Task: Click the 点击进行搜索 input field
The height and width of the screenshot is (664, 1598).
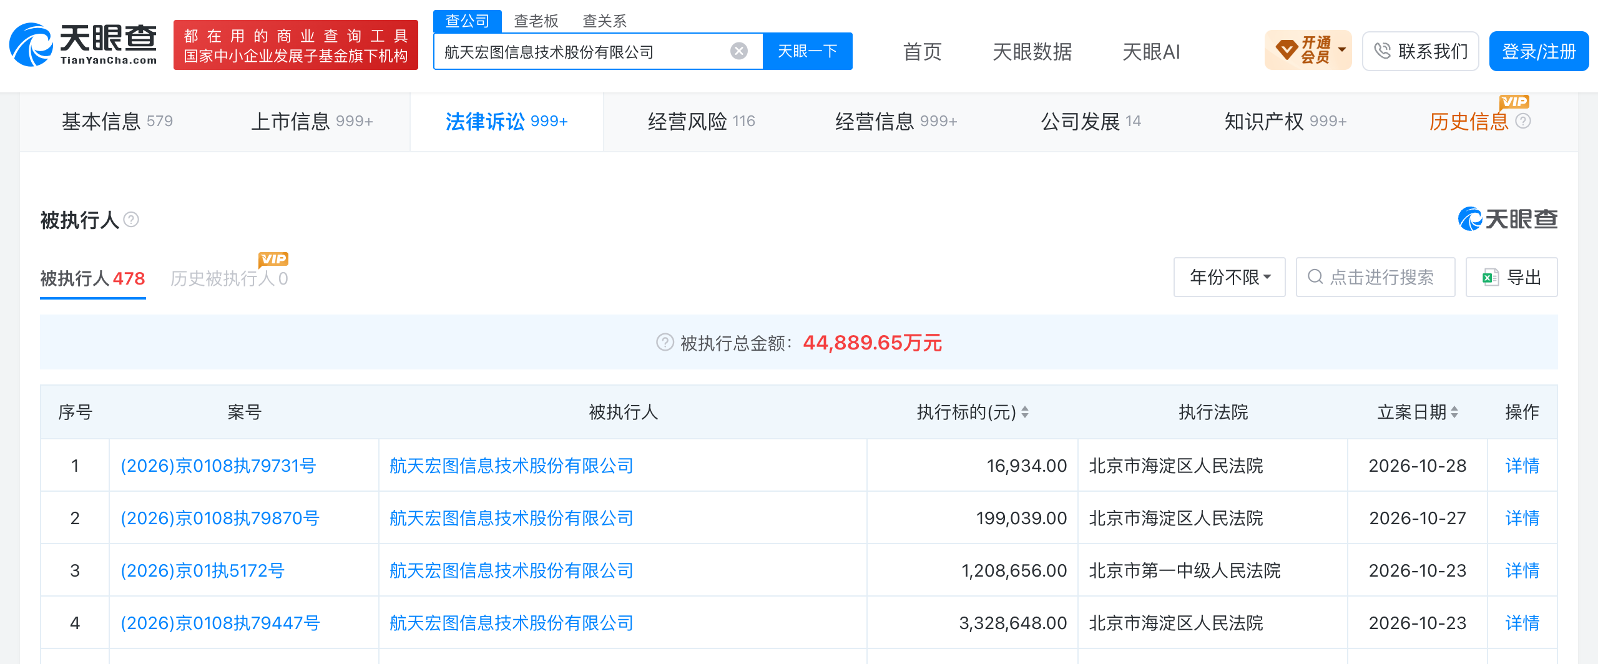Action: [1375, 277]
